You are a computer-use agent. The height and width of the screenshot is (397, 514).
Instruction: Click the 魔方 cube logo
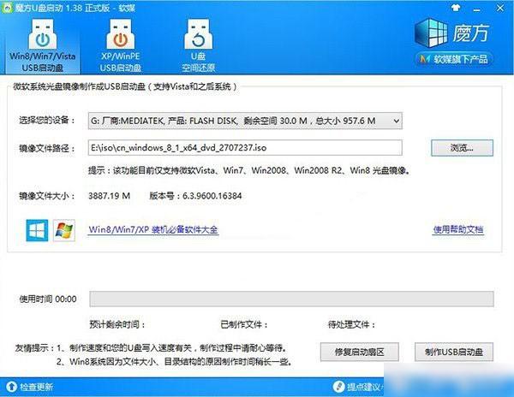click(x=431, y=33)
